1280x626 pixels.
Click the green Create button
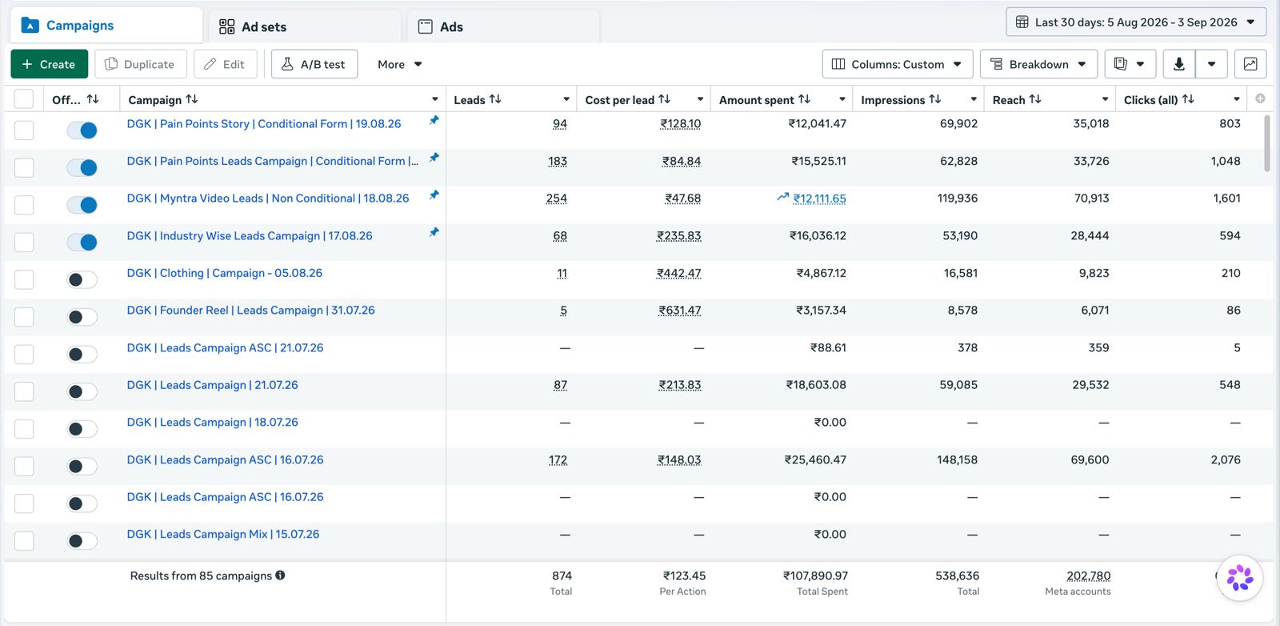point(49,64)
